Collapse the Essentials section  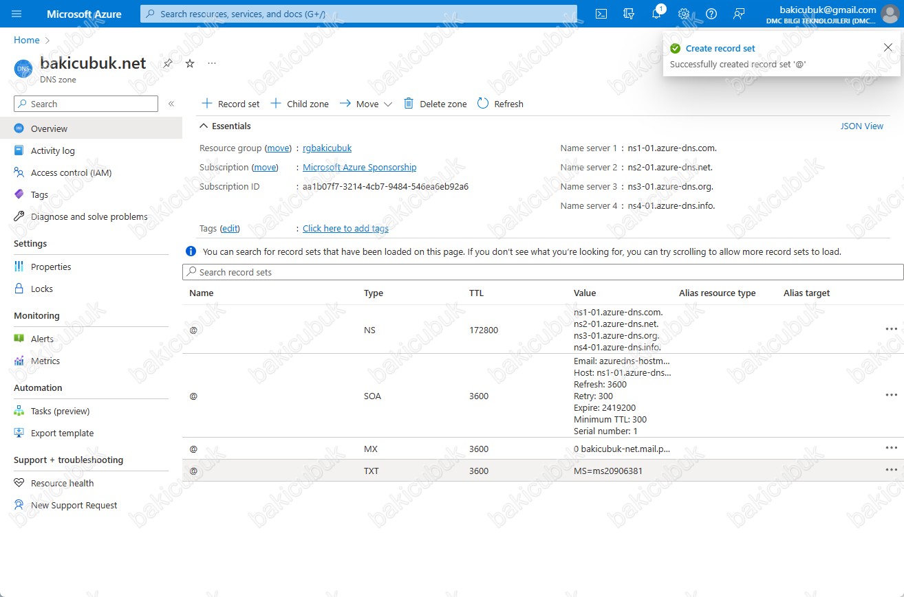225,126
